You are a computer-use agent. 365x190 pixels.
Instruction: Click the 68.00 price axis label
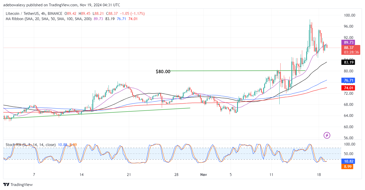(349, 105)
